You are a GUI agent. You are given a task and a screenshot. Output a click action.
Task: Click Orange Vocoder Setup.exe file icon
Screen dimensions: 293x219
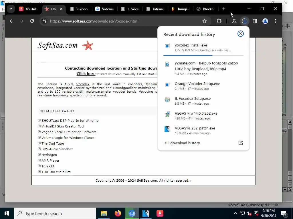(x=167, y=84)
